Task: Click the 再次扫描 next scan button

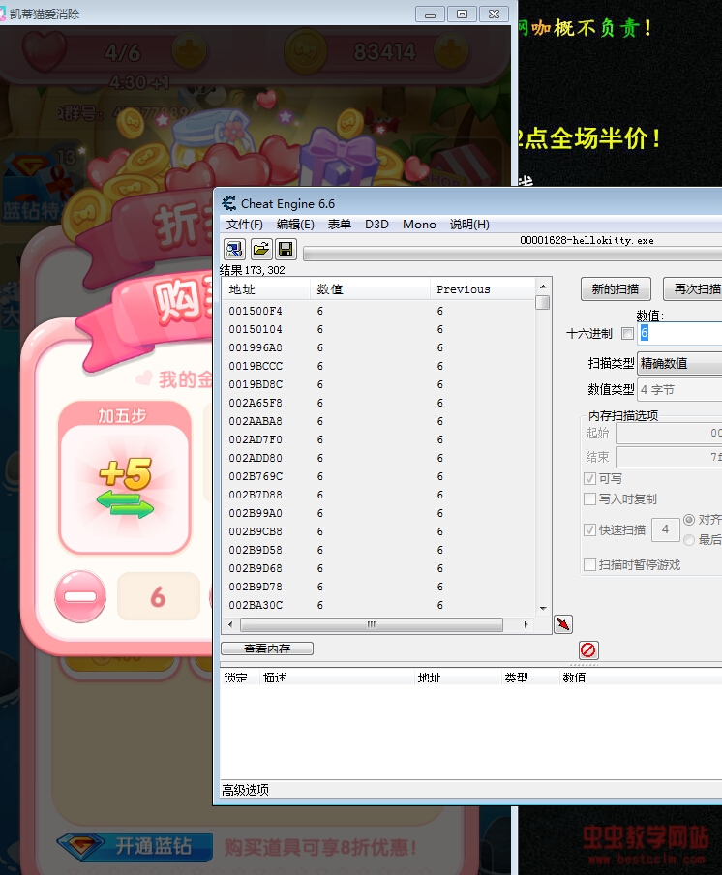Action: coord(692,289)
